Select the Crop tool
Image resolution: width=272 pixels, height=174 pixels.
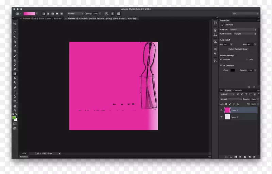[15, 42]
